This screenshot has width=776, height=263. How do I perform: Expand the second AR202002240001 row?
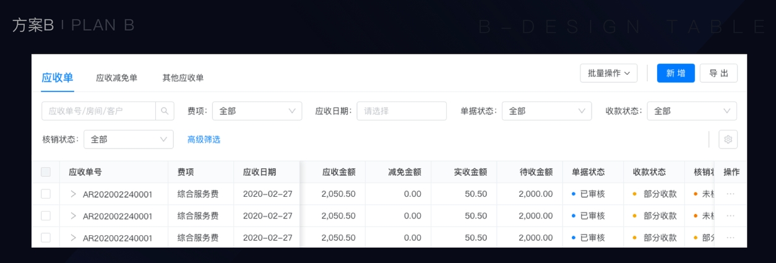(x=73, y=216)
